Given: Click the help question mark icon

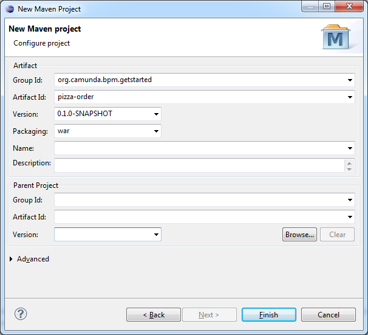Looking at the screenshot, I should click(x=21, y=314).
